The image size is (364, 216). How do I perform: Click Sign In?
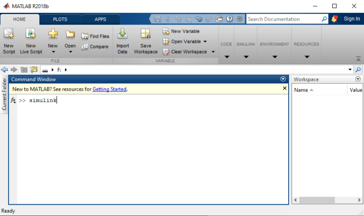pos(352,19)
